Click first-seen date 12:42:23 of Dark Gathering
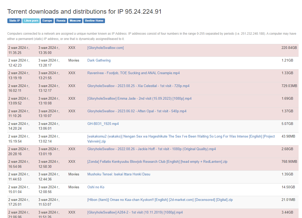 pos(19,63)
